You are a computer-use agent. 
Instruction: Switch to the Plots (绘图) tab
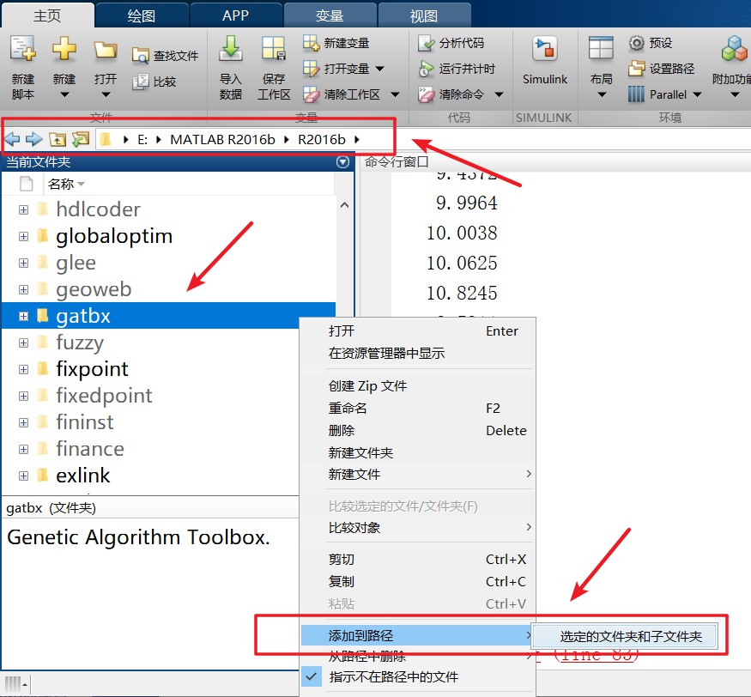coord(142,15)
